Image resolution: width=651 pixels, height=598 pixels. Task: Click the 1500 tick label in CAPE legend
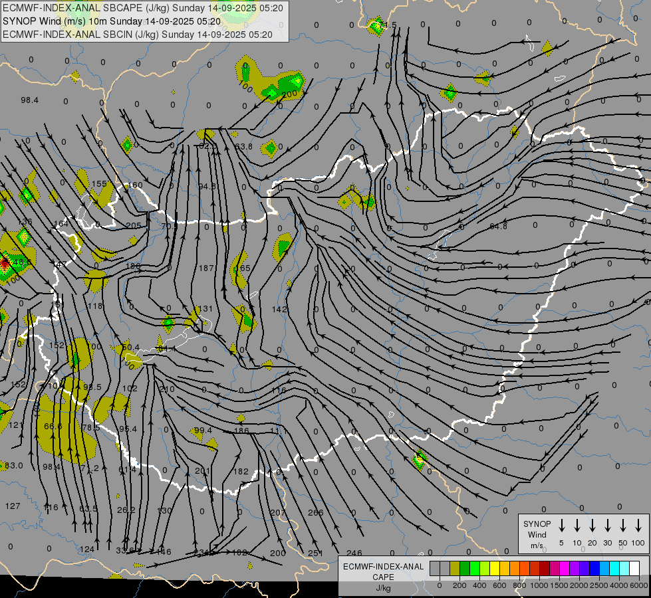tap(559, 585)
